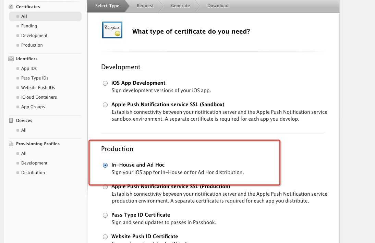Click the iOS App Development label
The width and height of the screenshot is (375, 243).
point(138,83)
